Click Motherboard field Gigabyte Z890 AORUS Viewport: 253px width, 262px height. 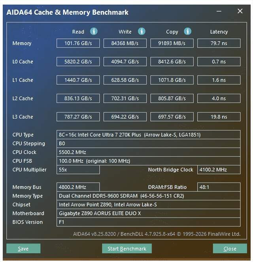pyautogui.click(x=148, y=213)
